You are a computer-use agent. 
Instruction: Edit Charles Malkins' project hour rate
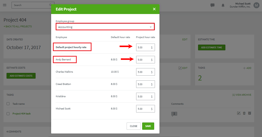tap(145, 72)
